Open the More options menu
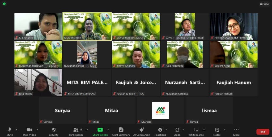 pos(236,130)
